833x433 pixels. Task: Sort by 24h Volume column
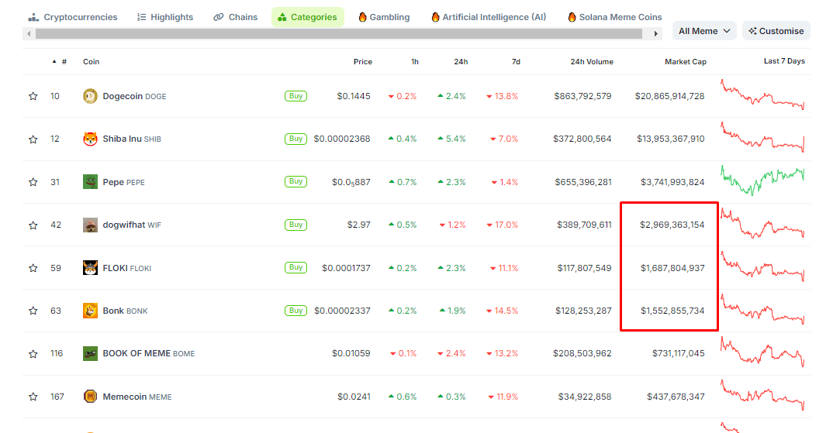[592, 61]
